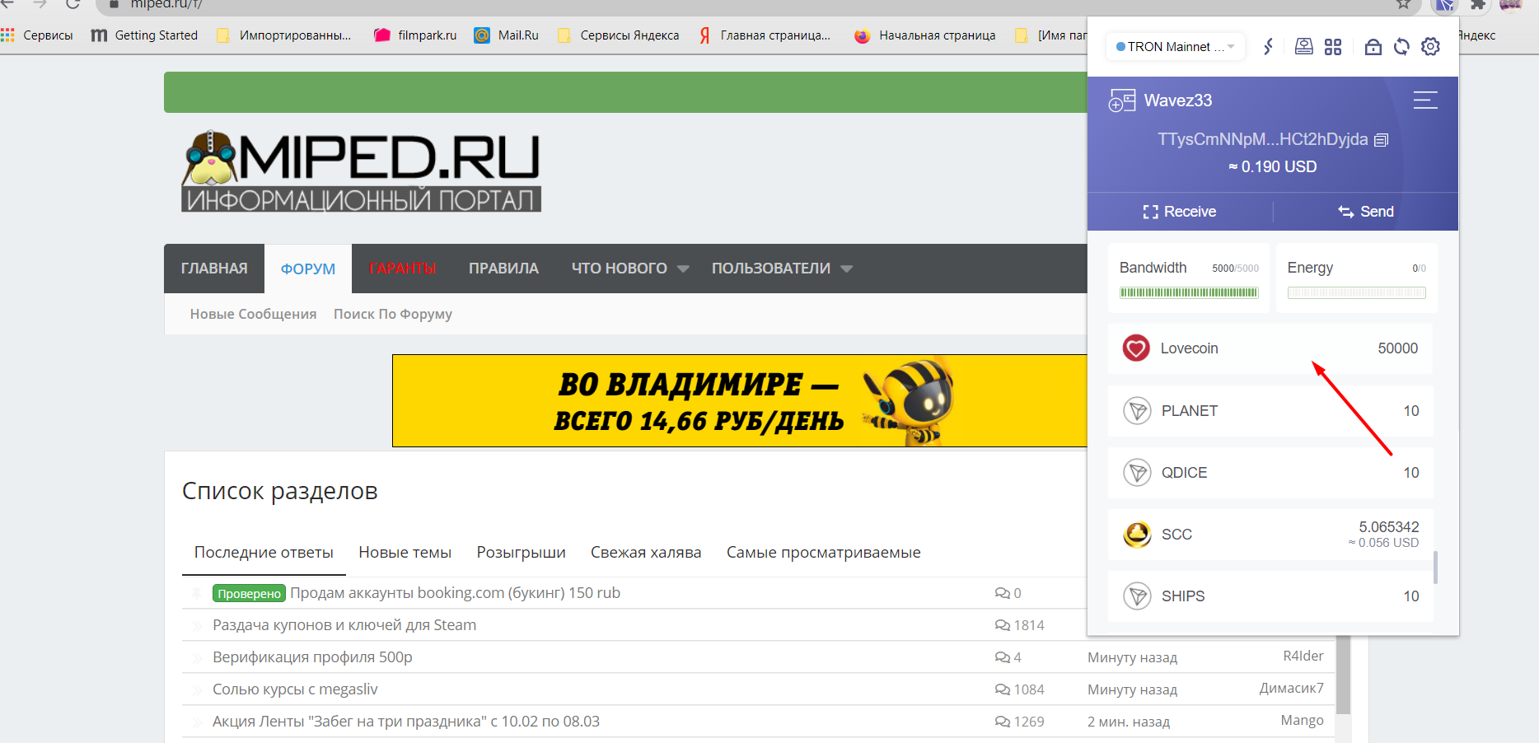Click the PLANET token icon
This screenshot has width=1539, height=743.
click(x=1137, y=410)
